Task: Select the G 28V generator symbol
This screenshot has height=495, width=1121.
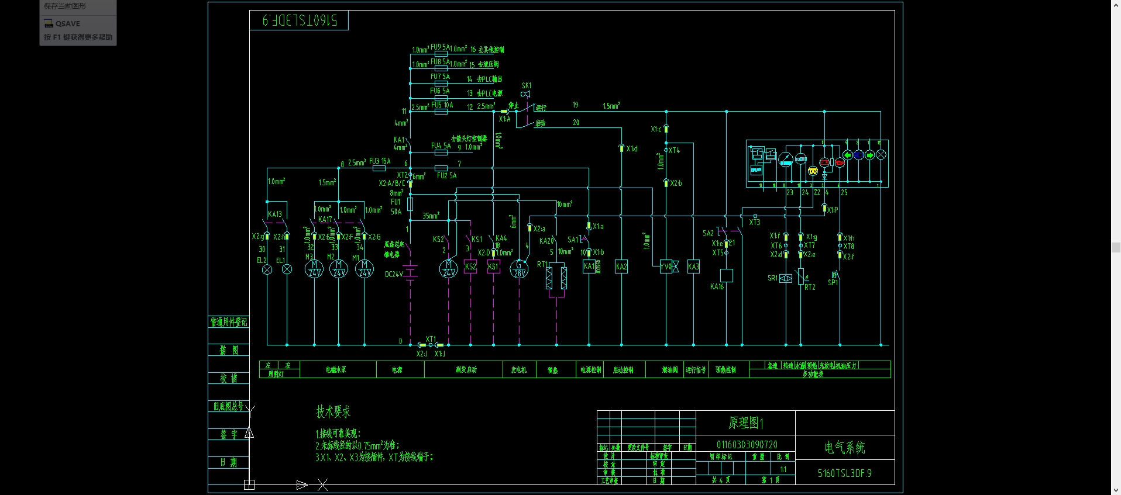Action: [519, 269]
